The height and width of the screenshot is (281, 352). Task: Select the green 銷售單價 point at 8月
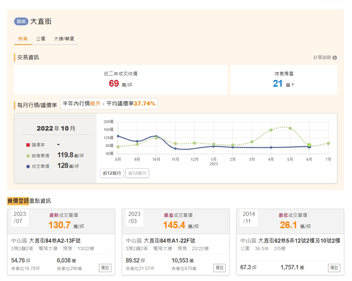pos(118,147)
